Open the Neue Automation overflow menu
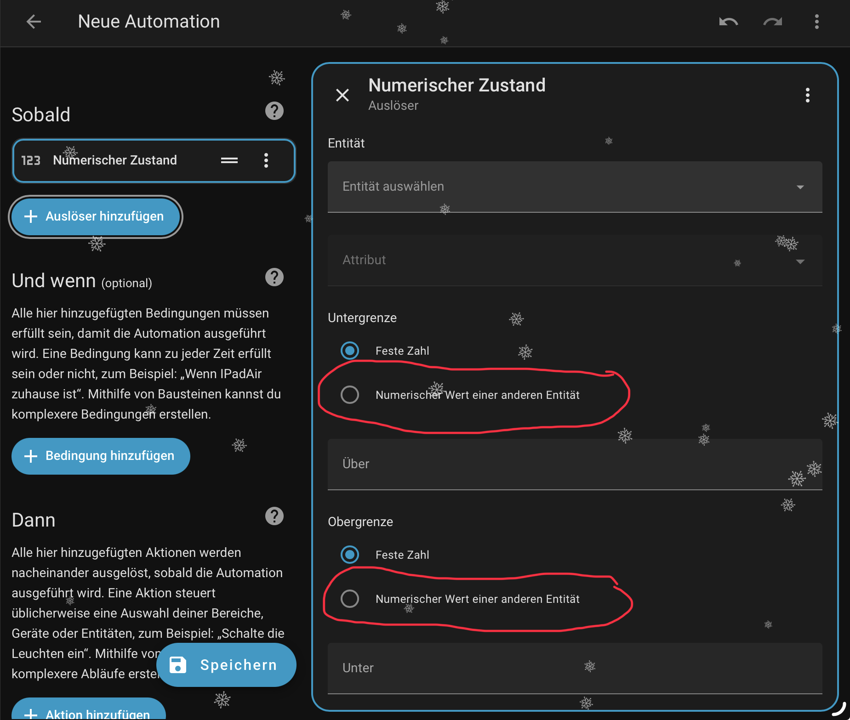The height and width of the screenshot is (720, 850). (816, 22)
